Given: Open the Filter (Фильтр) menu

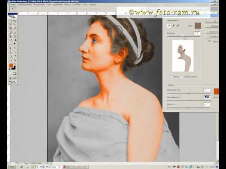Looking at the screenshot, I should pyautogui.click(x=67, y=5).
